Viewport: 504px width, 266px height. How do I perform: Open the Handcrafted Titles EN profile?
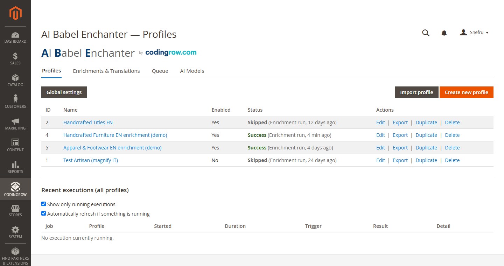point(88,122)
